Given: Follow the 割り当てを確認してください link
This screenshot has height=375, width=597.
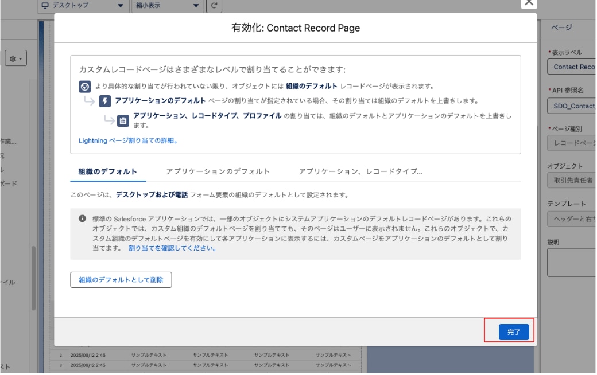Looking at the screenshot, I should [172, 248].
